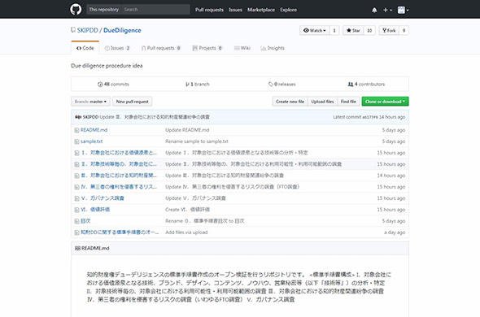Open file Ⅳ．第三者の権利を侵害するリス…
Image resolution: width=480 pixels, height=317 pixels.
point(119,187)
